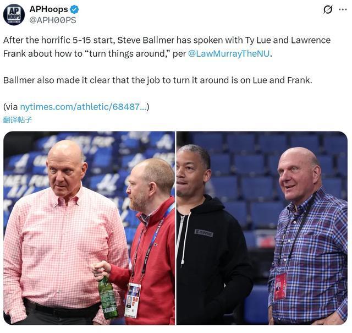Click the blue verified badge
Viewport: 352px width, 333px height.
click(75, 9)
